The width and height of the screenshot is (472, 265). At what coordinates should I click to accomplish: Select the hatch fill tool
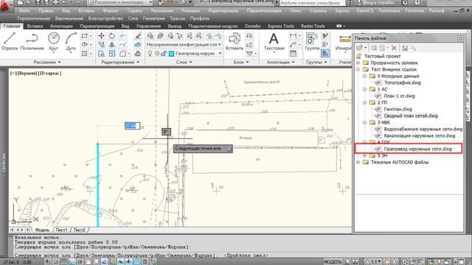click(x=84, y=54)
